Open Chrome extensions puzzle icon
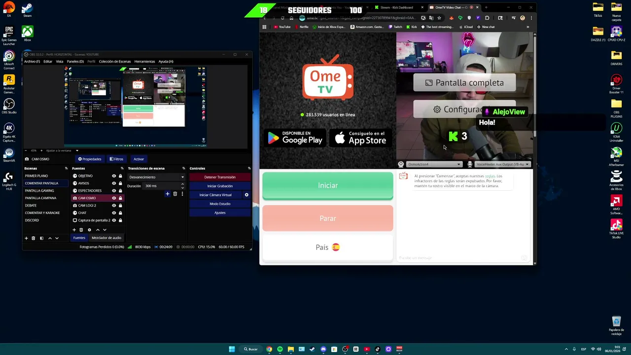 pyautogui.click(x=487, y=18)
